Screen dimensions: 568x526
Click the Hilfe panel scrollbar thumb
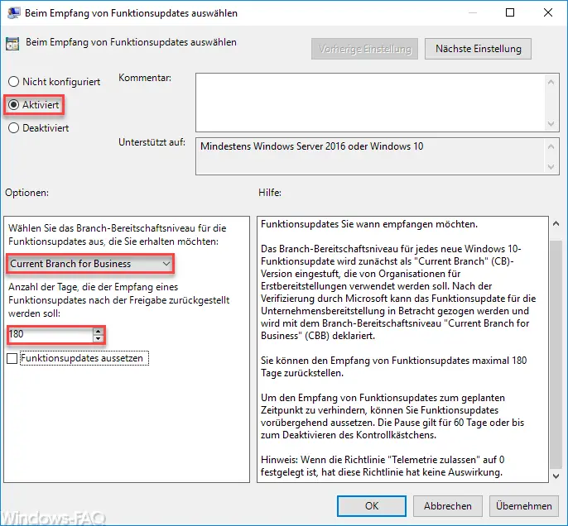(x=556, y=355)
